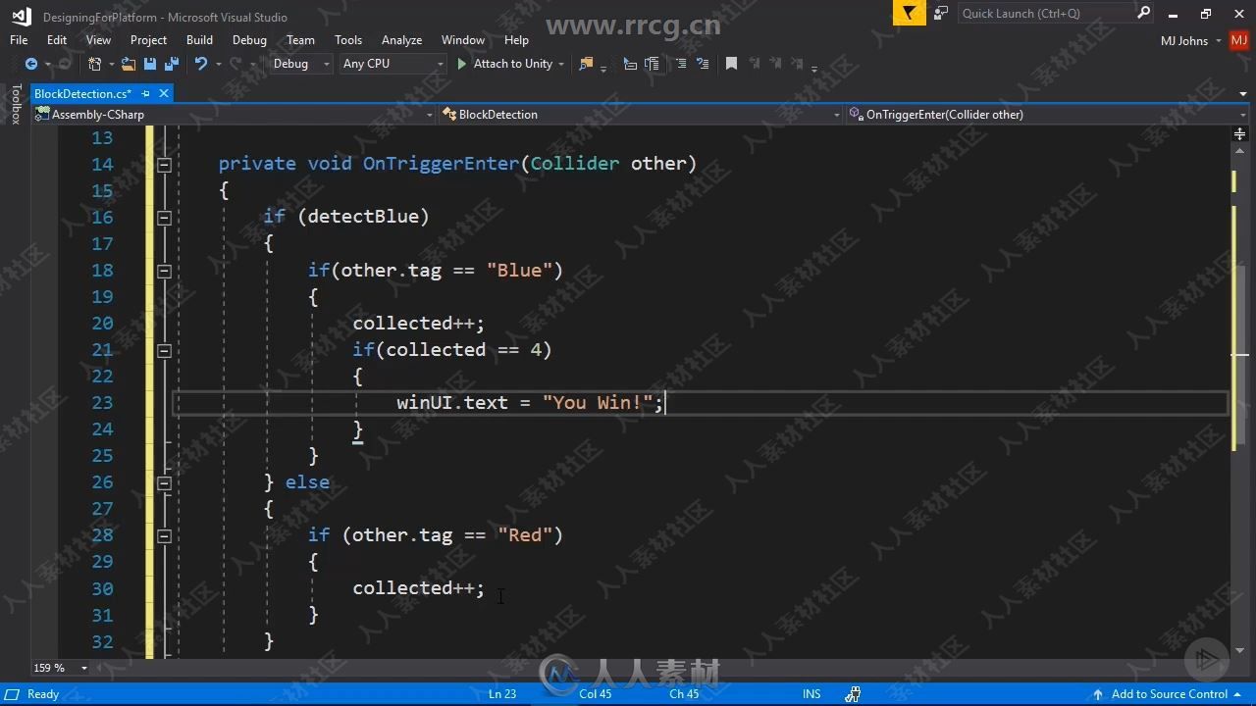This screenshot has width=1256, height=706.
Task: Click the background tasks icon in the status bar
Action: (853, 694)
